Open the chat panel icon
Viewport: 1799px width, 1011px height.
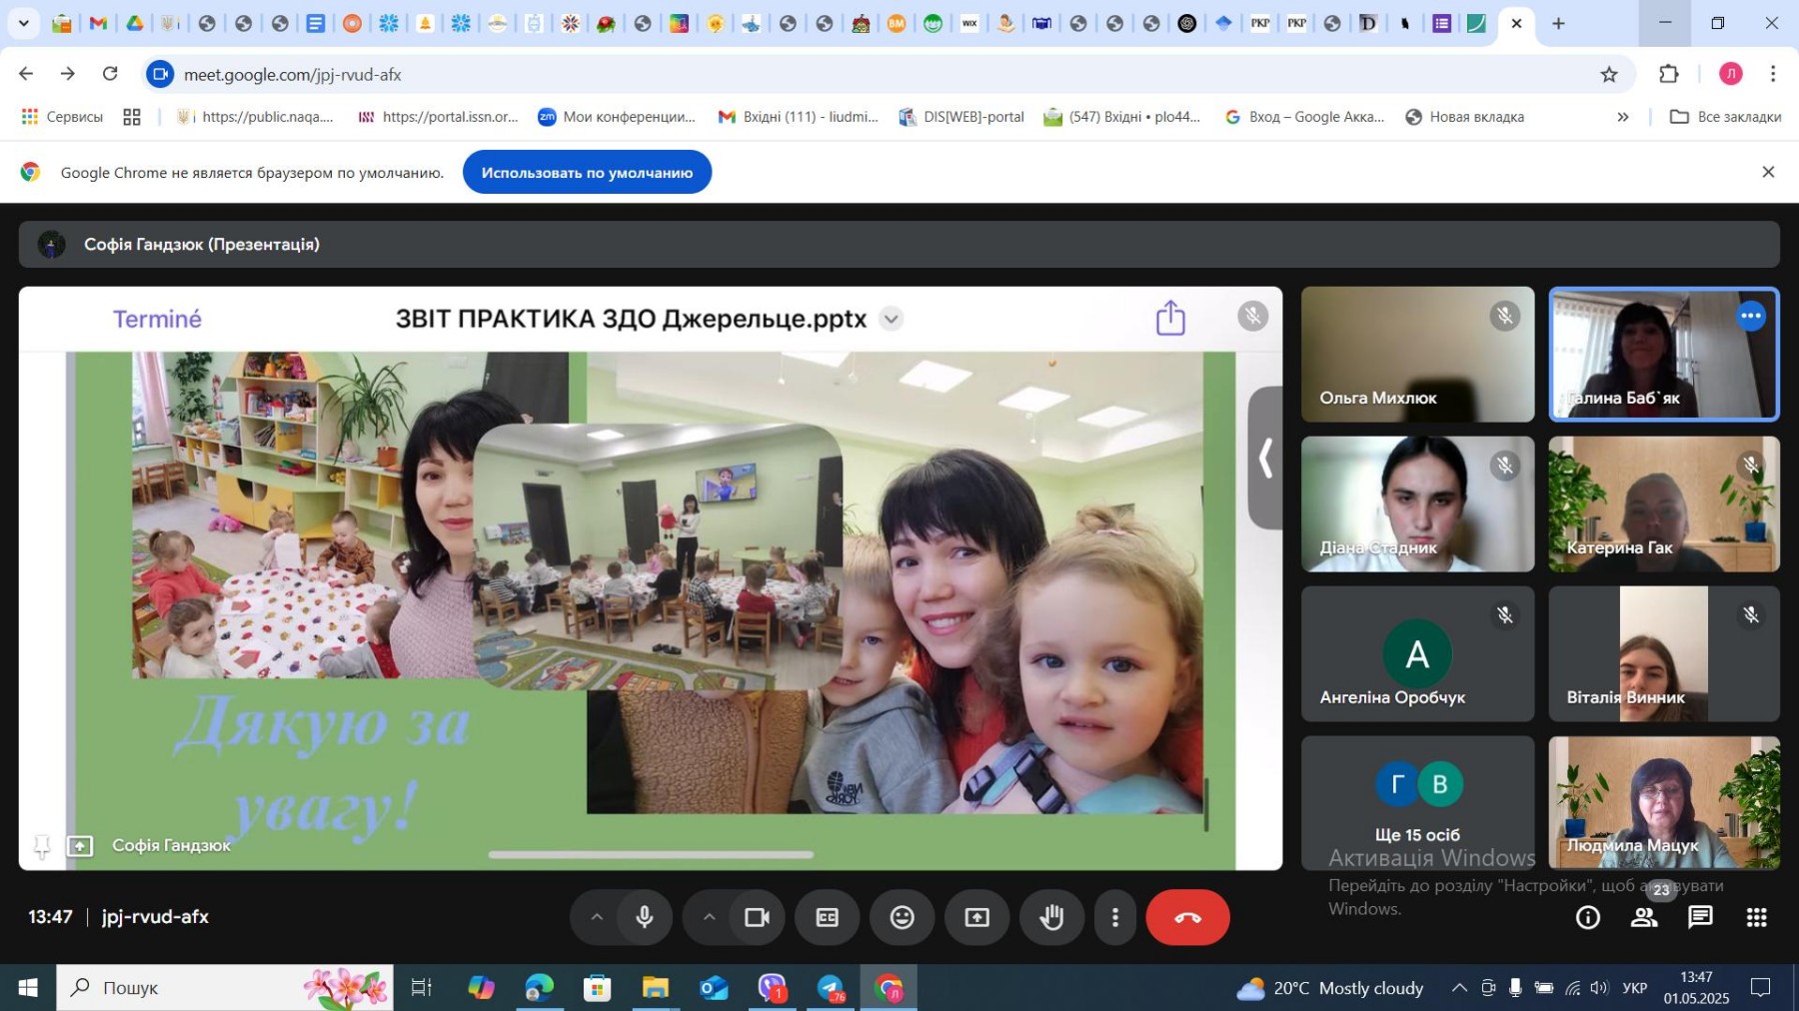[x=1700, y=917]
